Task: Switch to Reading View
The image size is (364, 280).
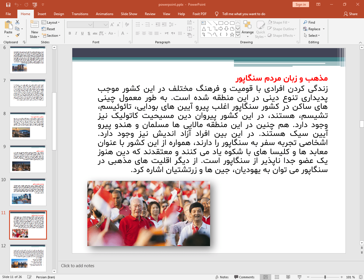Action: click(288, 277)
